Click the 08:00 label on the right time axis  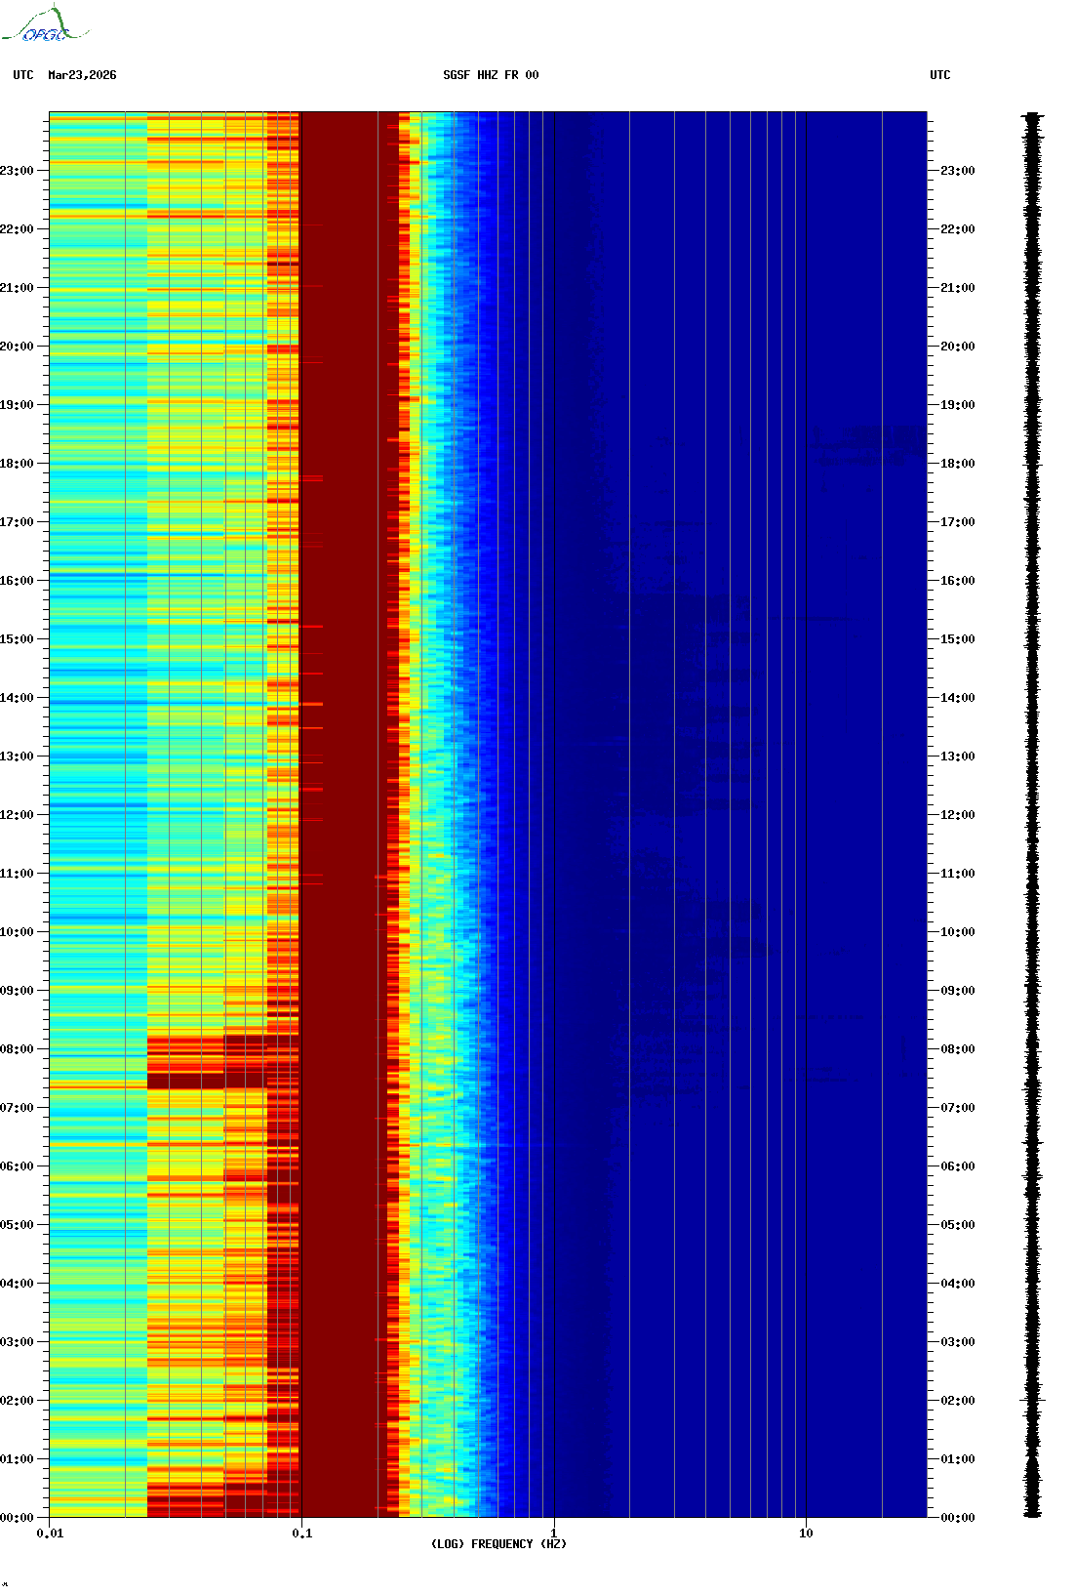tap(958, 1049)
